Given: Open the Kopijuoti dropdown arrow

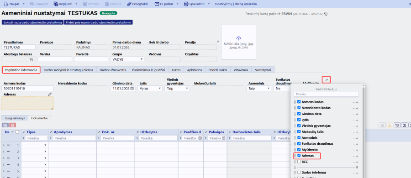Looking at the screenshot, I should (x=76, y=4).
